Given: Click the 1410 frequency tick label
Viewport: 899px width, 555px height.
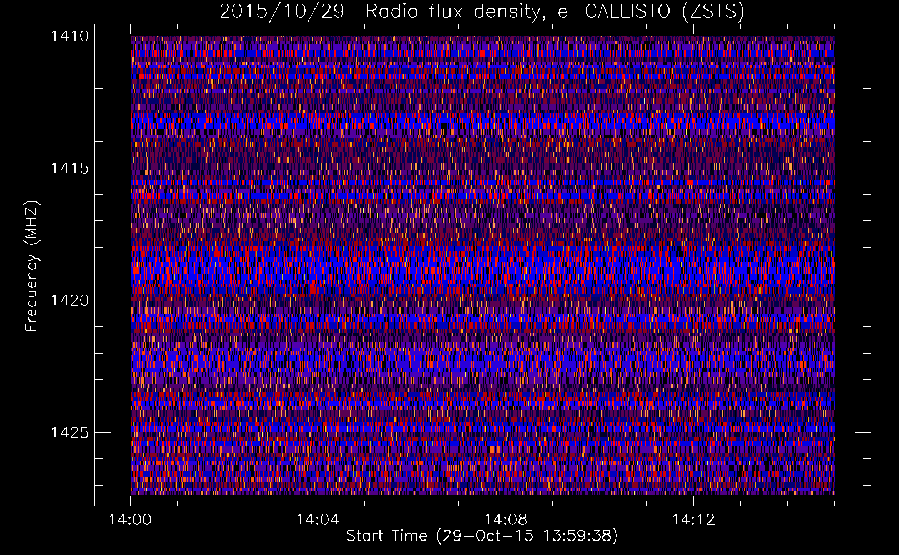Looking at the screenshot, I should click(x=69, y=36).
